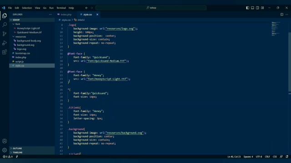291x163 pixels.
Task: Open Run and Debug view
Action: (5, 43)
